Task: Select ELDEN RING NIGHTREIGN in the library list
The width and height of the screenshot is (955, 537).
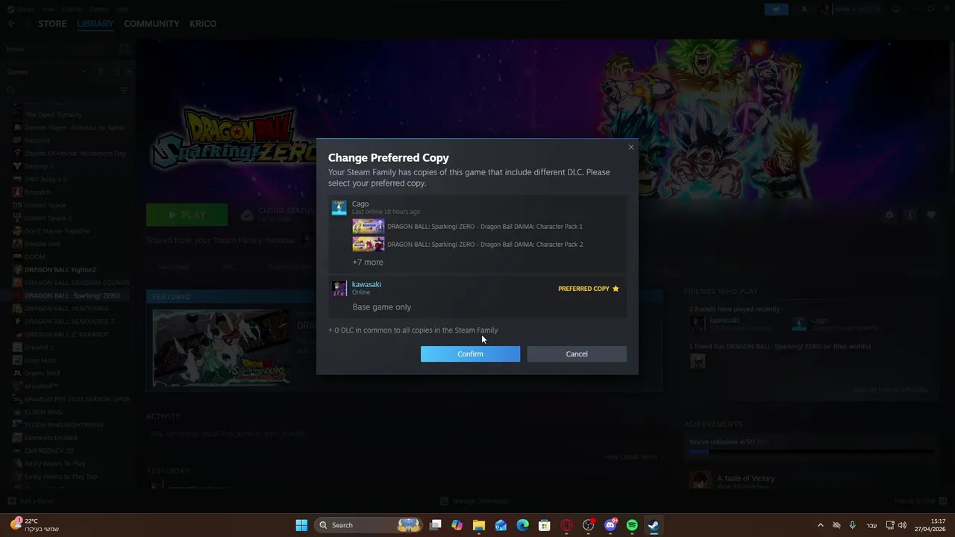Action: click(64, 424)
